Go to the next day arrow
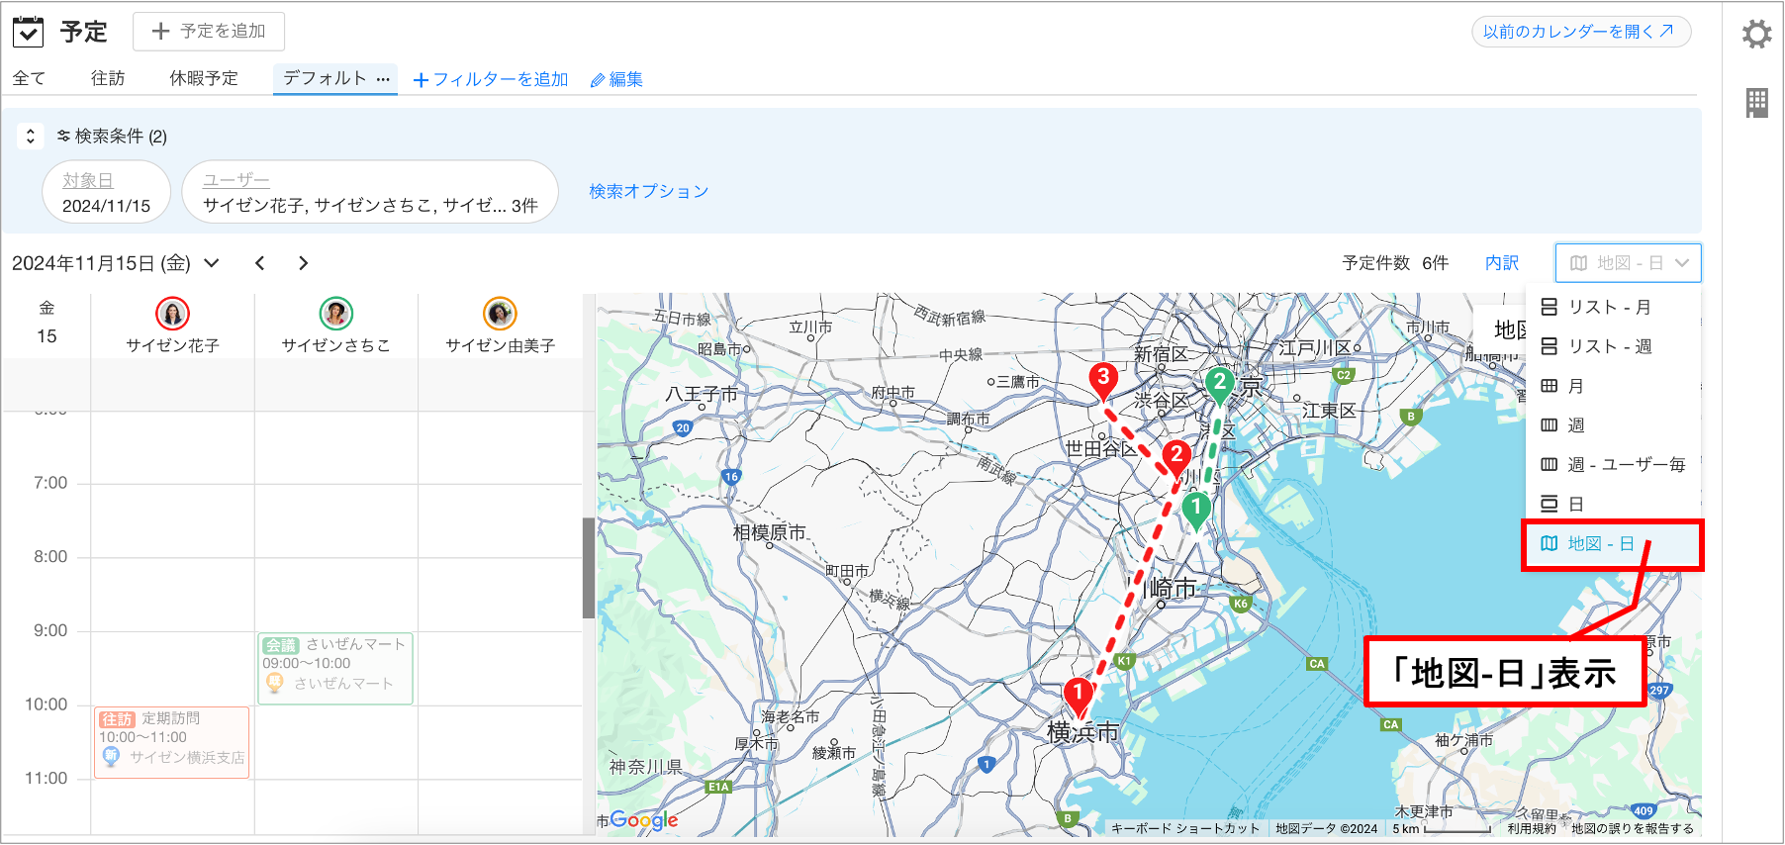Screen dimensions: 1785x845 [304, 263]
